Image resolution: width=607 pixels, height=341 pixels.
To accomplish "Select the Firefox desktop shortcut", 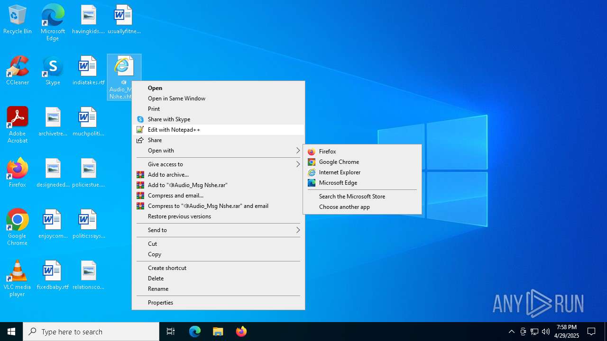I will point(18,173).
